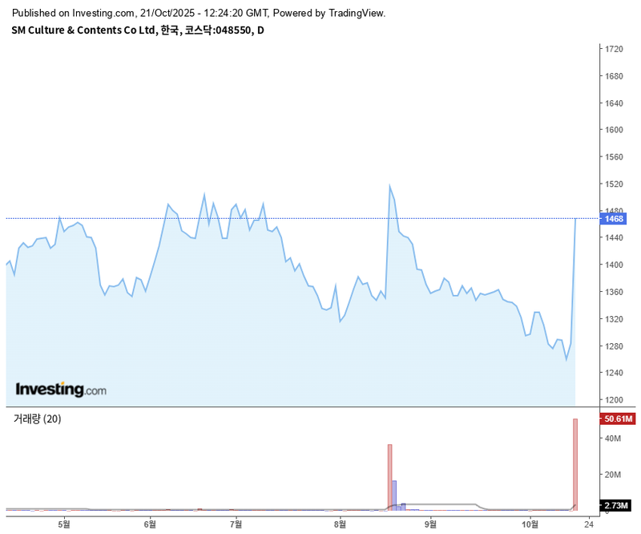
Task: Click the 거래량 (20) volume indicator label
Action: point(37,419)
